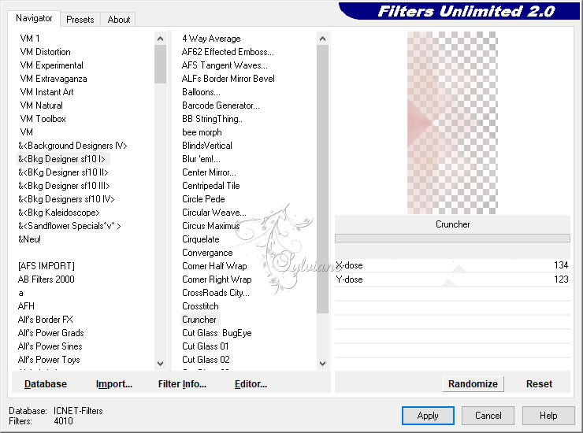
Task: Select &<Sandflower Specials°v° > category
Action: coord(69,226)
